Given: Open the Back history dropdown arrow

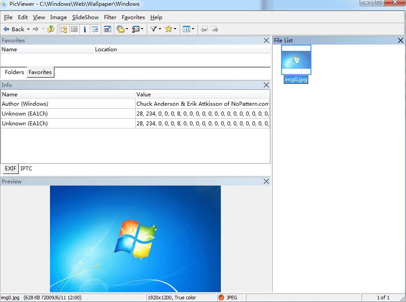Looking at the screenshot, I should point(28,29).
